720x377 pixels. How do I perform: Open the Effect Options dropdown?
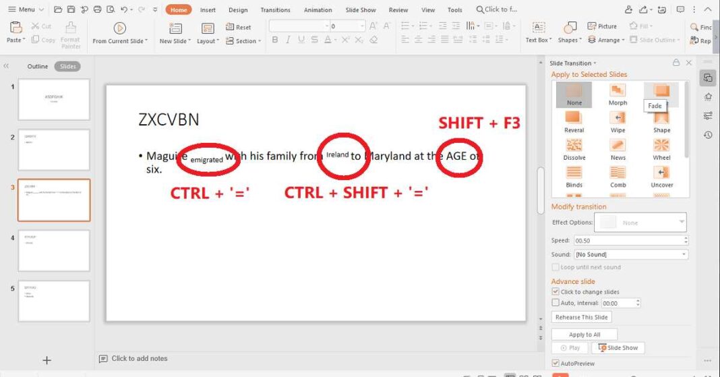[682, 222]
